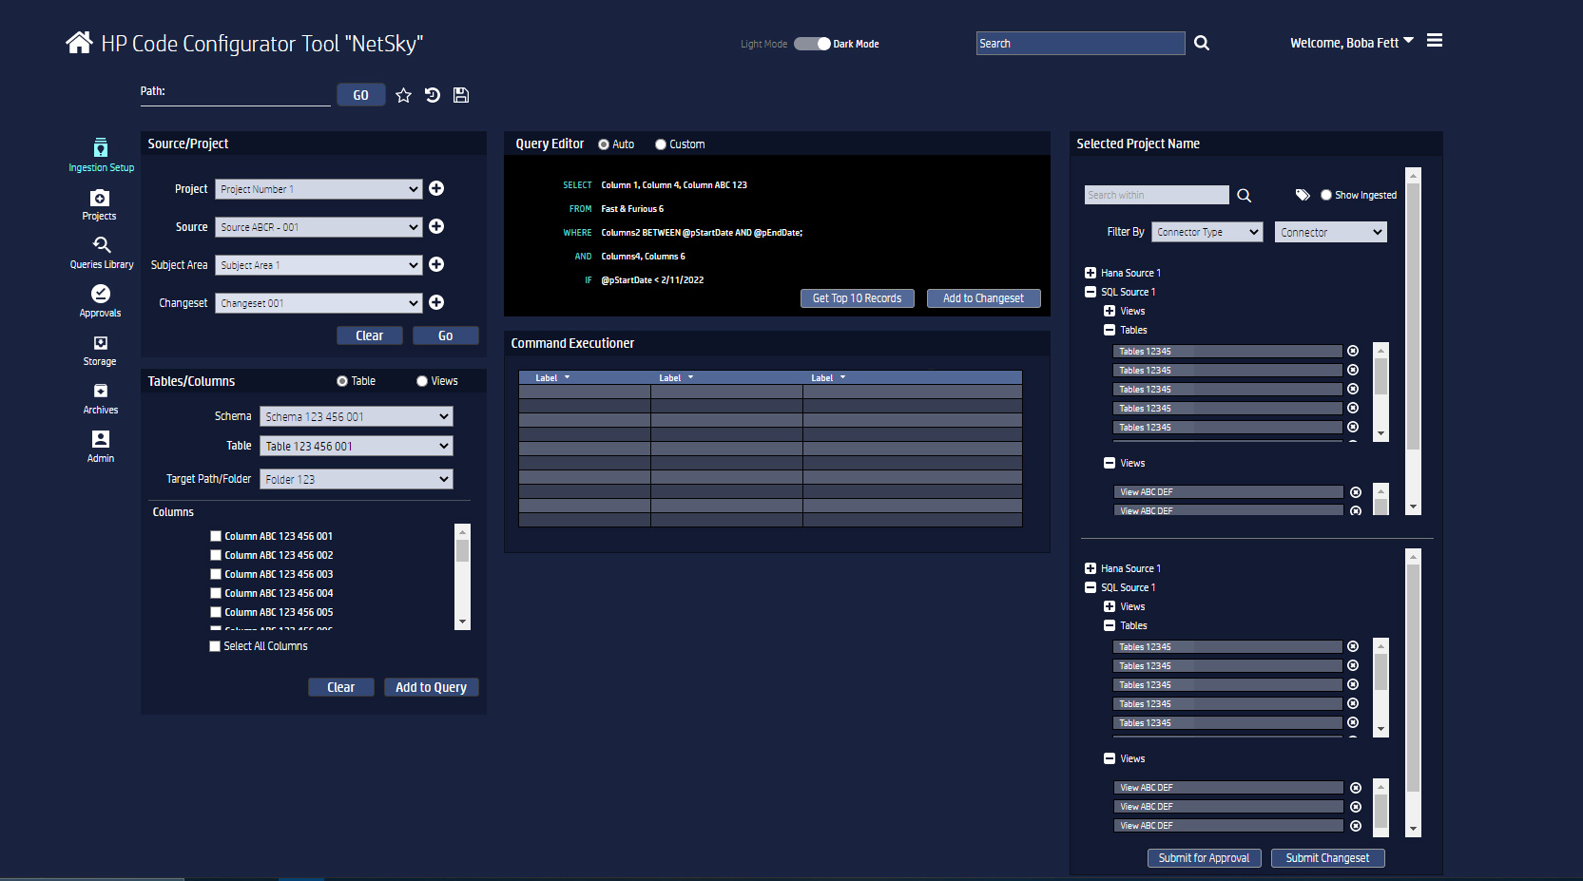Click the star favorite icon next to GO

point(403,95)
